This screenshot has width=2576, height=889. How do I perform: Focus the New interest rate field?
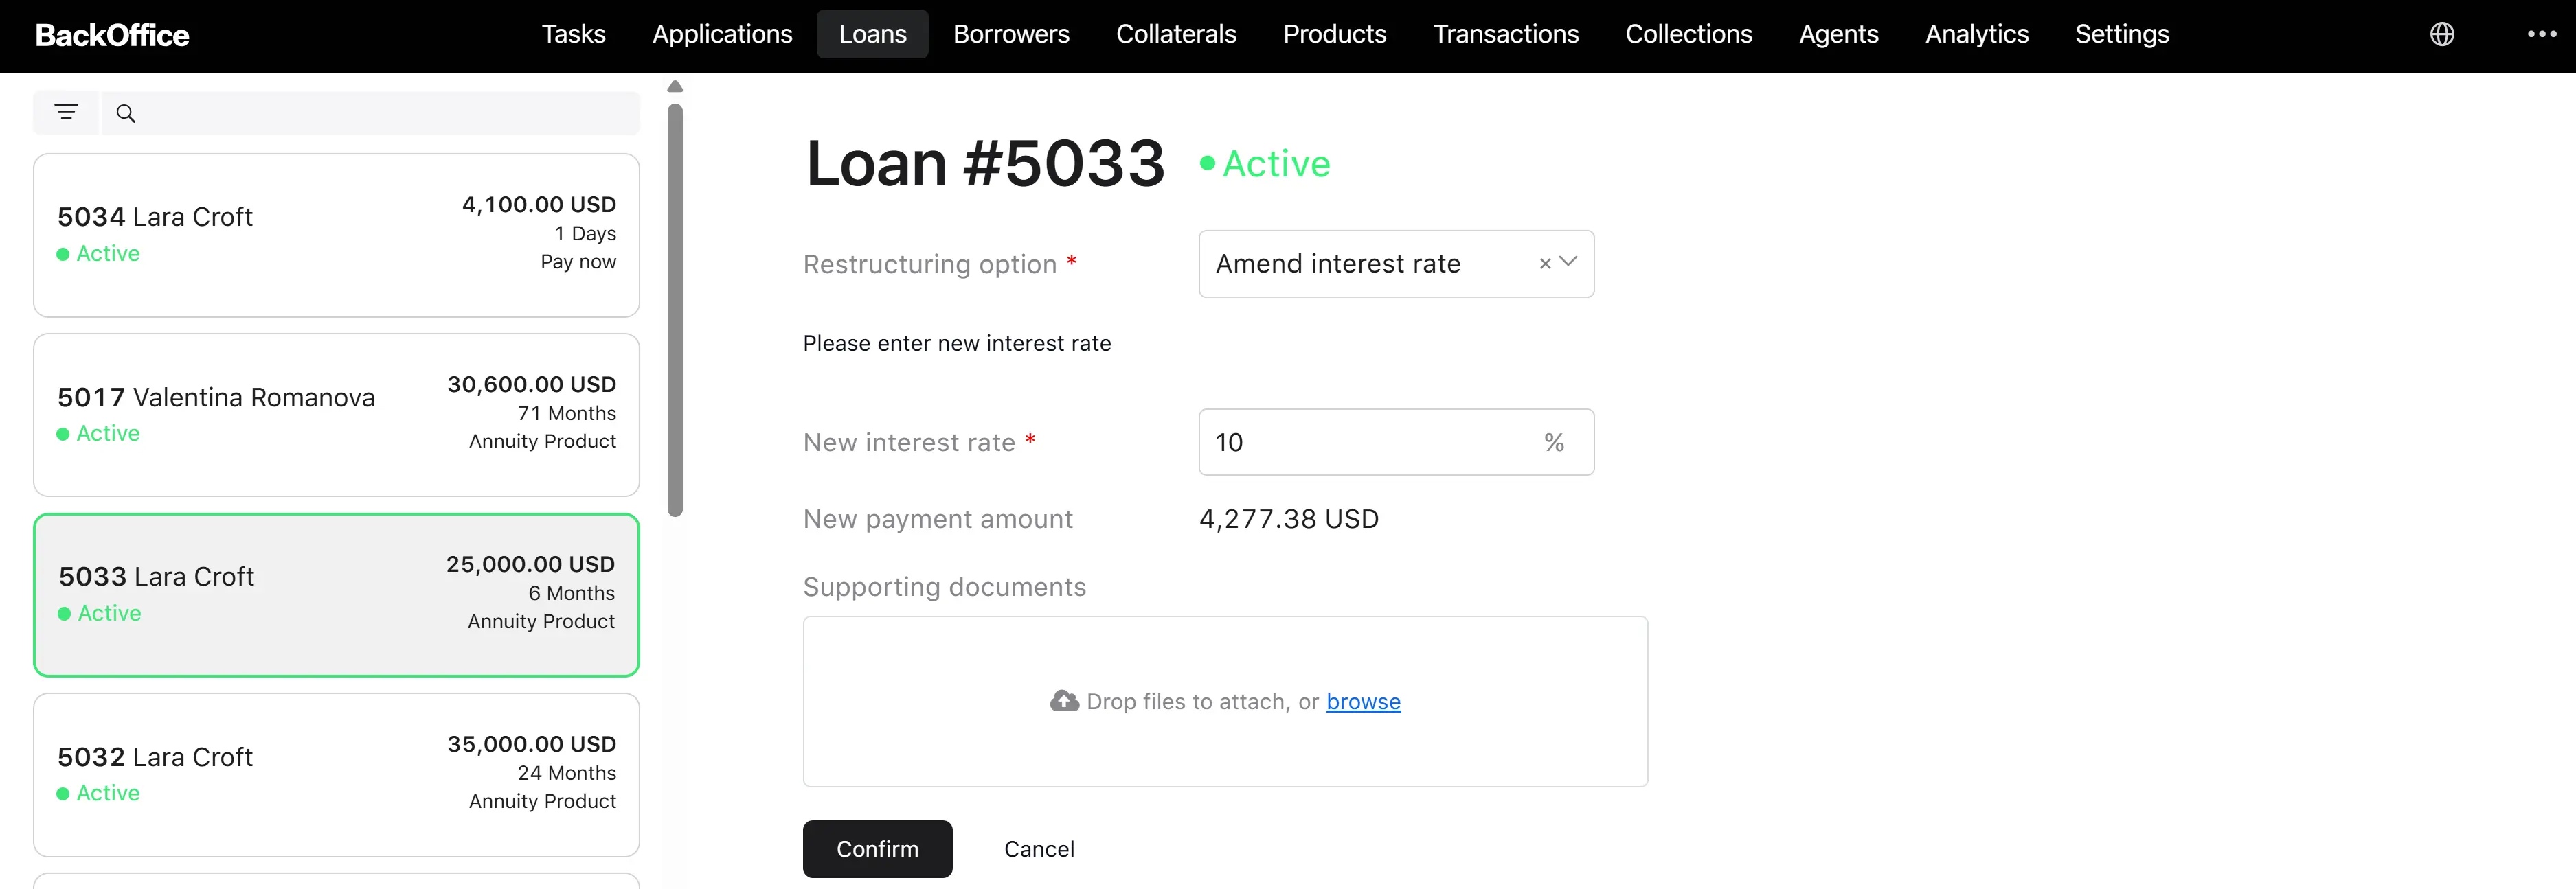(1396, 441)
